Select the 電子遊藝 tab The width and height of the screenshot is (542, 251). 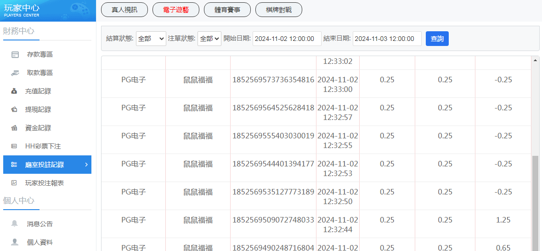coord(176,10)
